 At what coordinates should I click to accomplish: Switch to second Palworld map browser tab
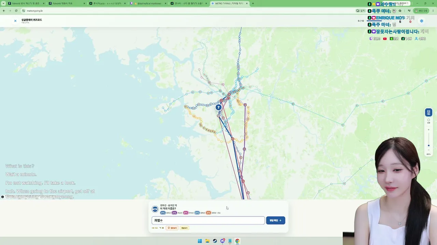coord(67,3)
